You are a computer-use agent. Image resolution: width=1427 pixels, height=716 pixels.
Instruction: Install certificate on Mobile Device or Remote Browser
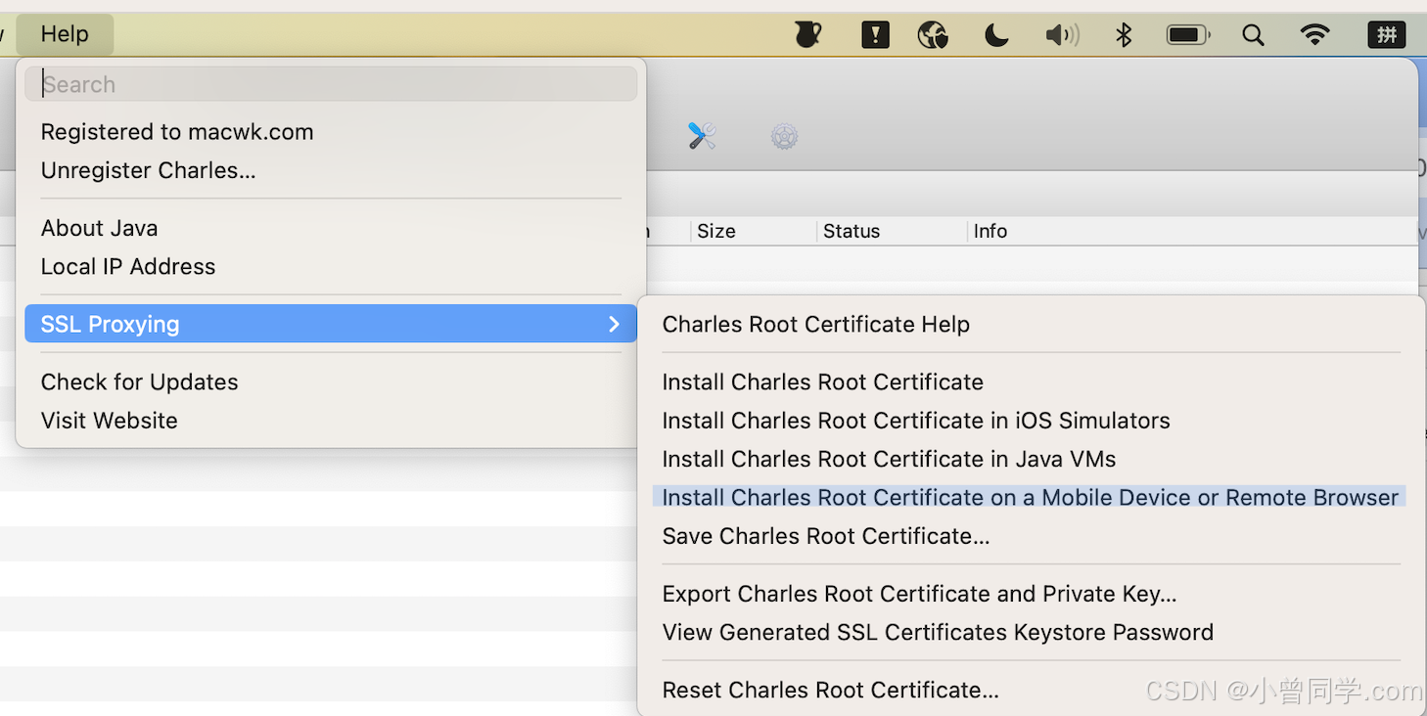tap(1030, 497)
